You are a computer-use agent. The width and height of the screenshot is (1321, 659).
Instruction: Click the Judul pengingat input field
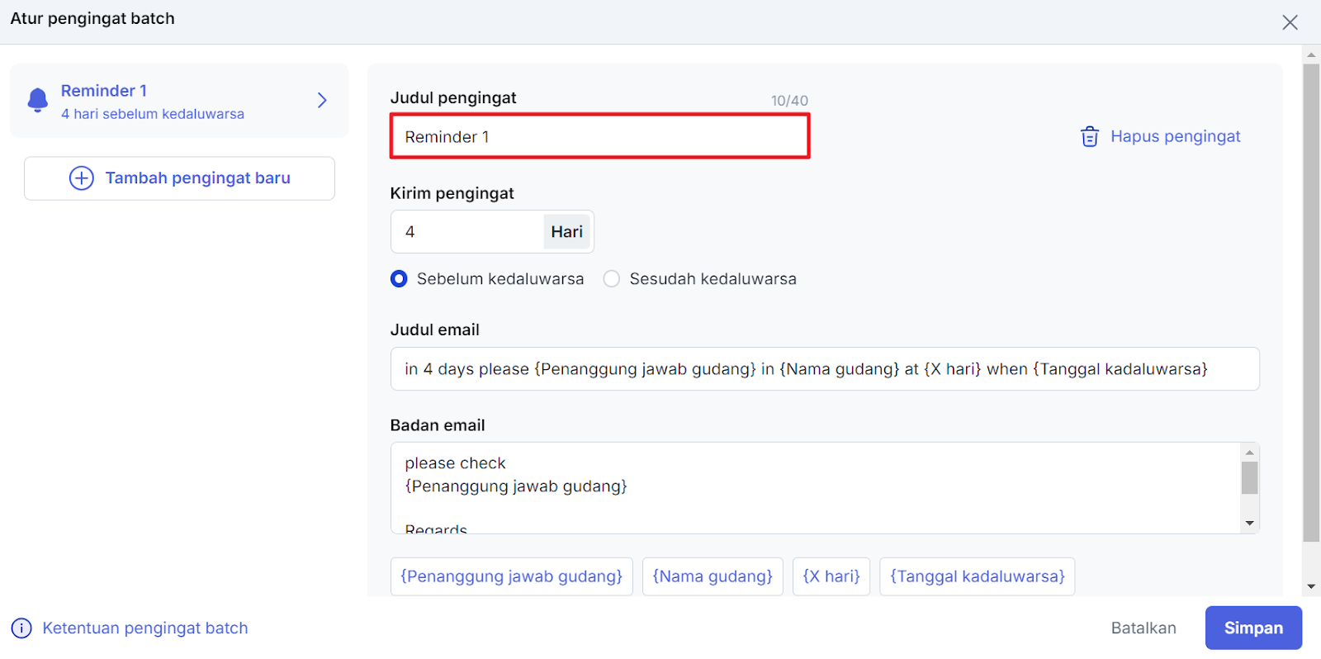(599, 137)
